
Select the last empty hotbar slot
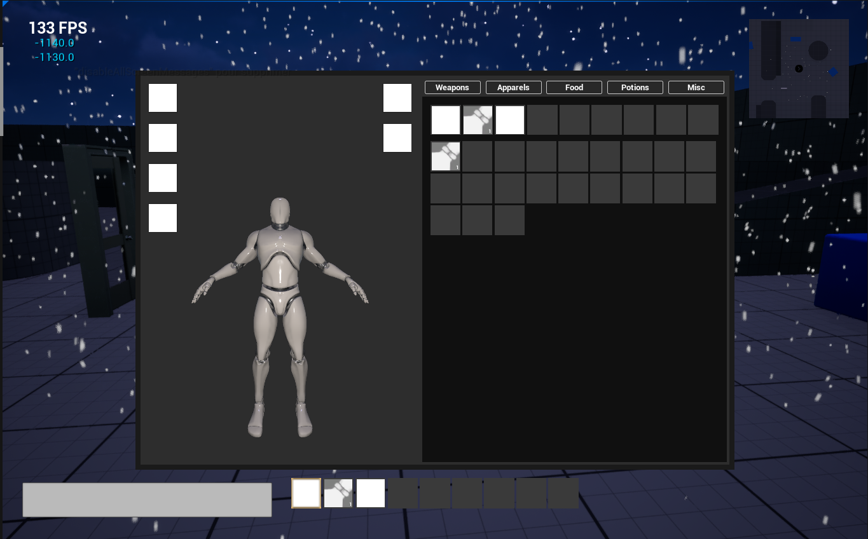coord(563,493)
